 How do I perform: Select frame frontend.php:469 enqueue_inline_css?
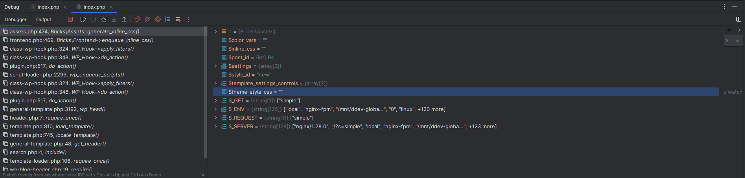81,40
